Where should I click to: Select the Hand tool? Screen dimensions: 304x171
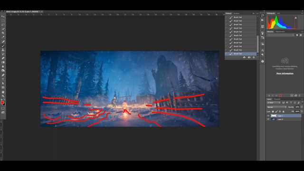[3, 92]
